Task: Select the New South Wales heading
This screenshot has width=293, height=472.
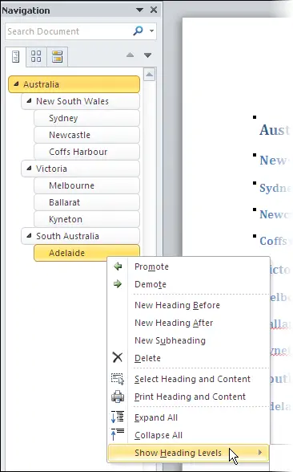Action: coord(80,101)
